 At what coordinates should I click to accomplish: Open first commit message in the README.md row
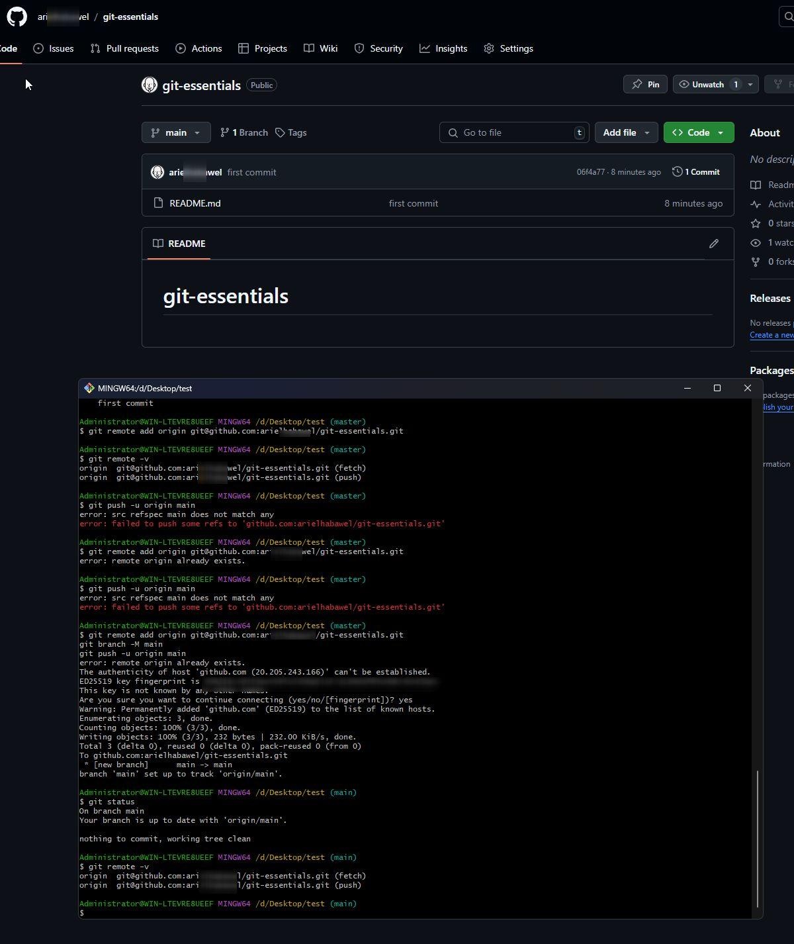[x=414, y=203]
